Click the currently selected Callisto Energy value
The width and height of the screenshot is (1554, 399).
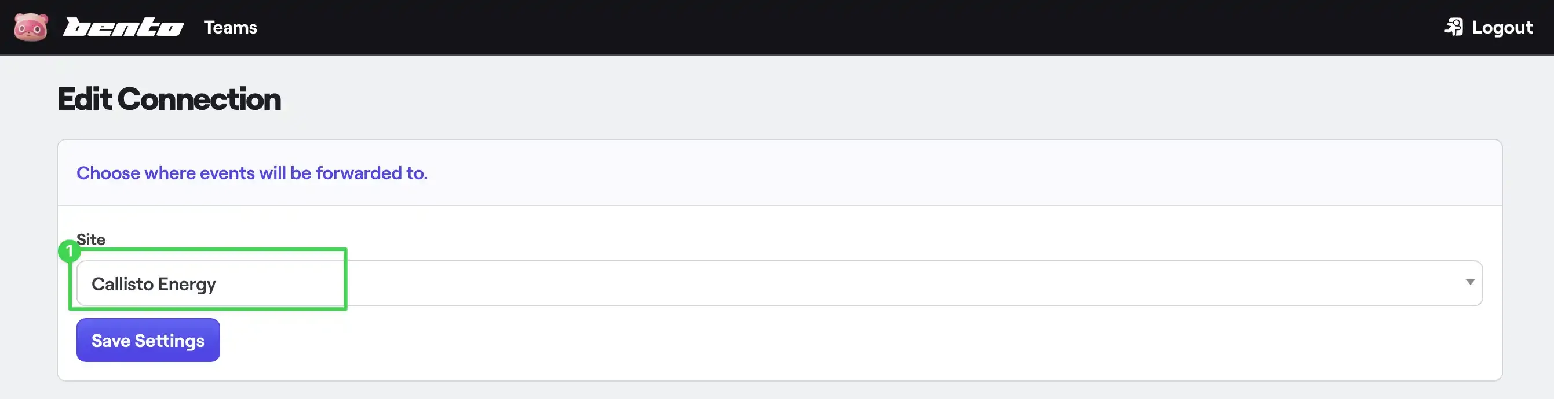pos(154,283)
